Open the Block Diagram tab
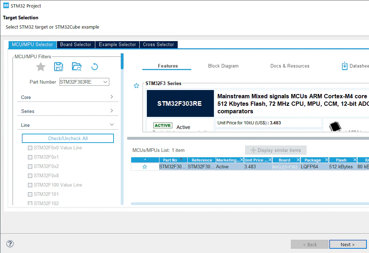The height and width of the screenshot is (253, 369). [x=223, y=66]
